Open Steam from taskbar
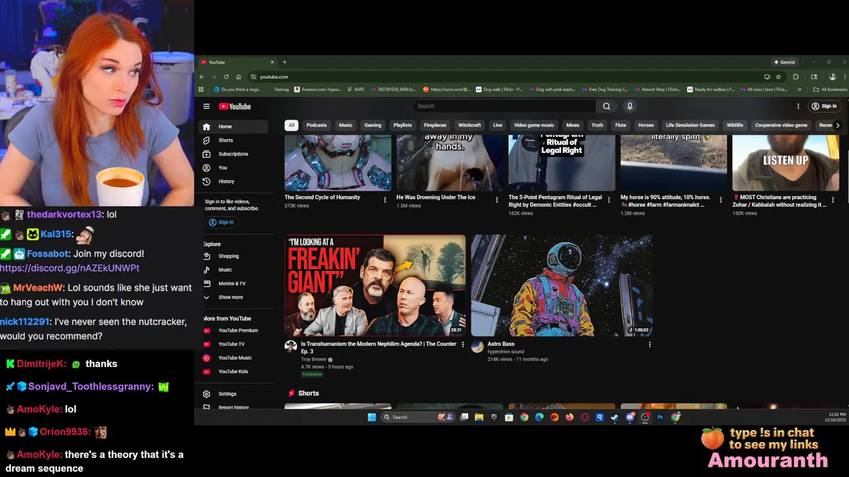This screenshot has width=849, height=477. [615, 417]
